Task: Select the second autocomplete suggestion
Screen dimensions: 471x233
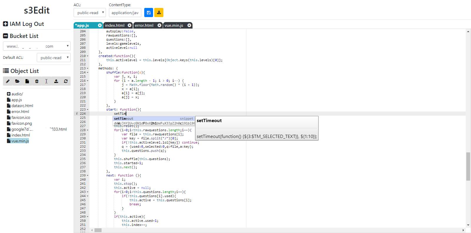Action: pyautogui.click(x=154, y=123)
